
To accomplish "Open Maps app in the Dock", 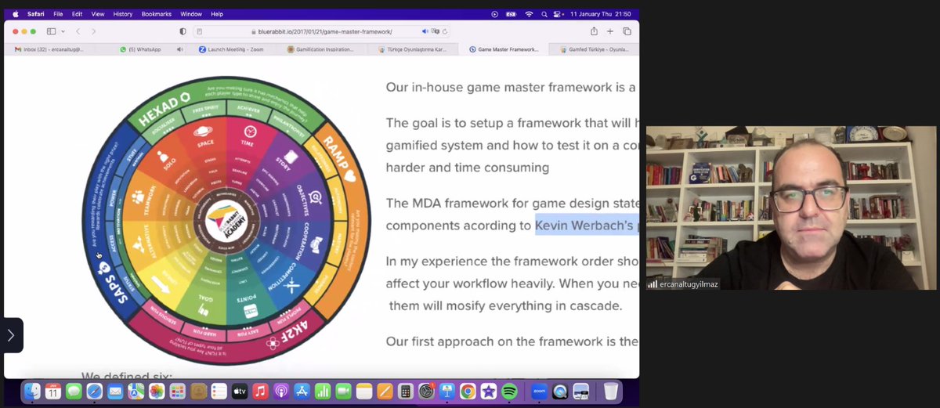I will click(x=136, y=391).
